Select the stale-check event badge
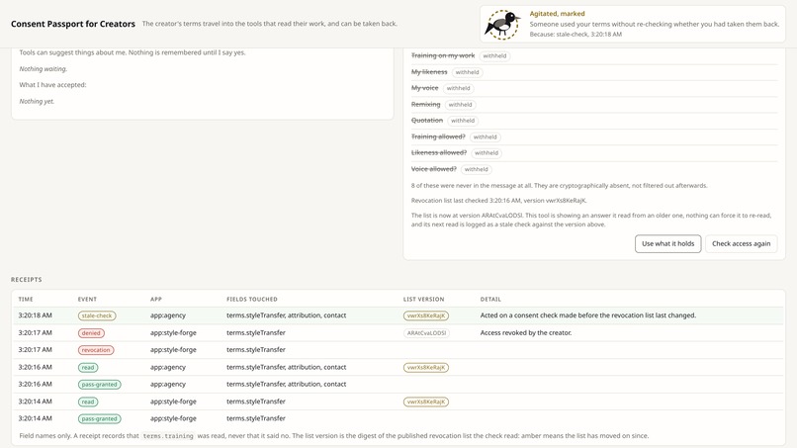The image size is (797, 448). [97, 315]
